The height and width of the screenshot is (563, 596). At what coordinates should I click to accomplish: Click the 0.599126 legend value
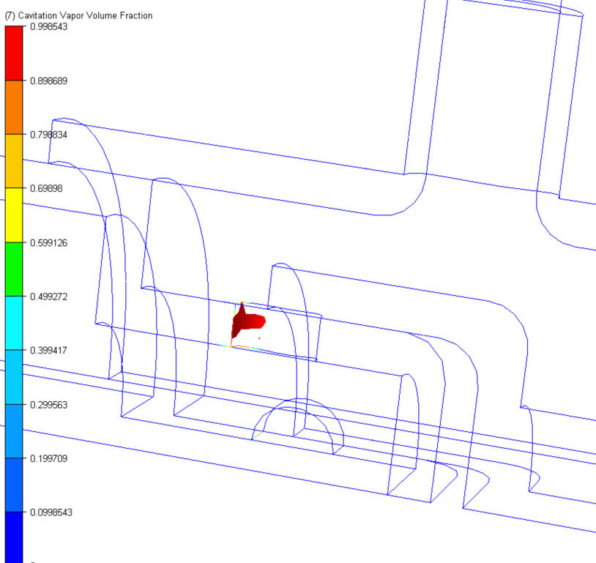pyautogui.click(x=48, y=242)
